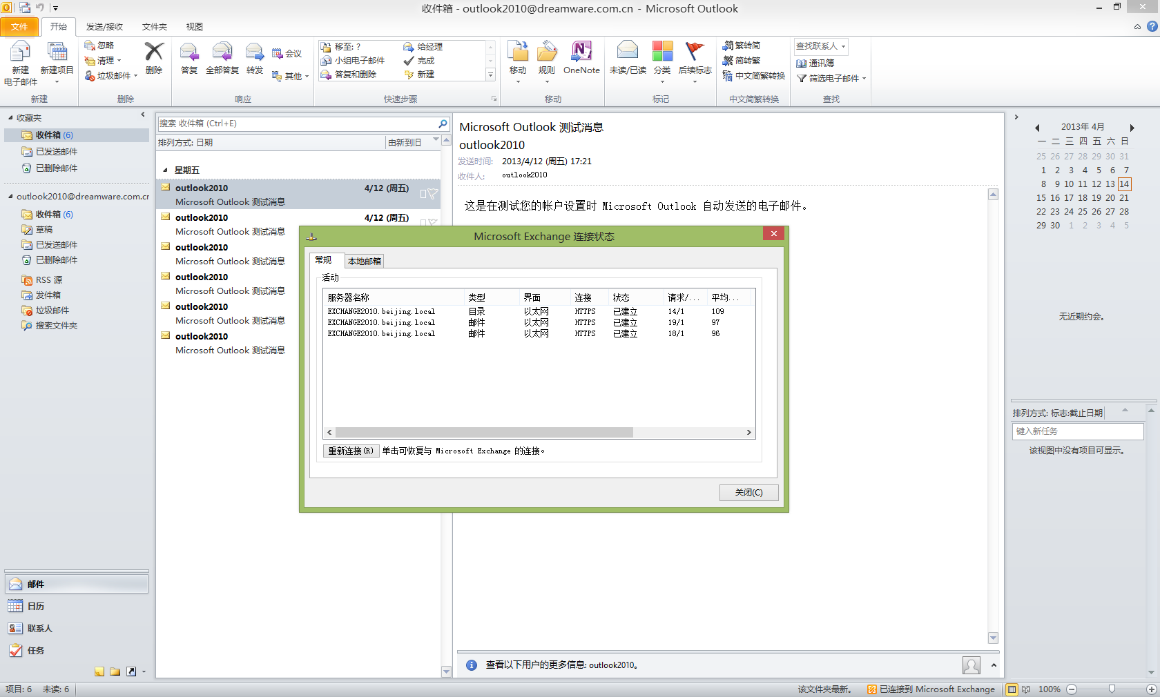Viewport: 1160px width, 697px height.
Task: Go to previous month in calendar
Action: [1037, 128]
